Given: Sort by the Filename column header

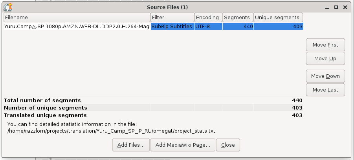Looking at the screenshot, I should click(77, 18).
